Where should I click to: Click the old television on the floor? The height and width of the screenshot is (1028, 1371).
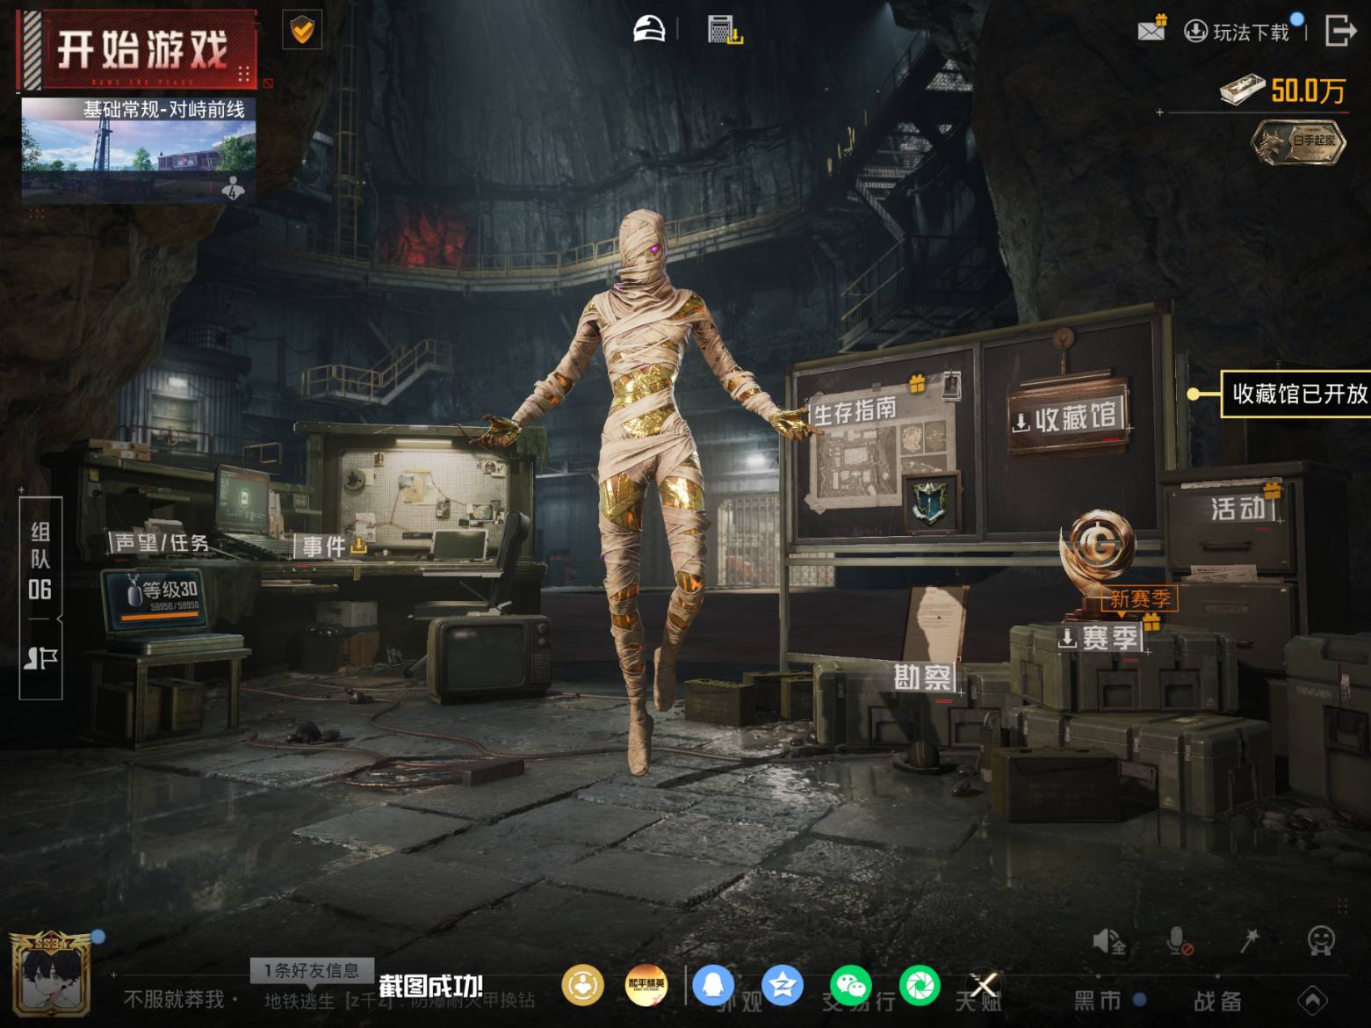tap(490, 656)
